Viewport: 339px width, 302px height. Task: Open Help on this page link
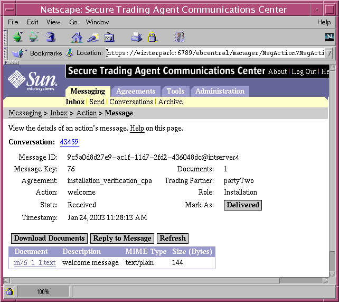(137, 129)
